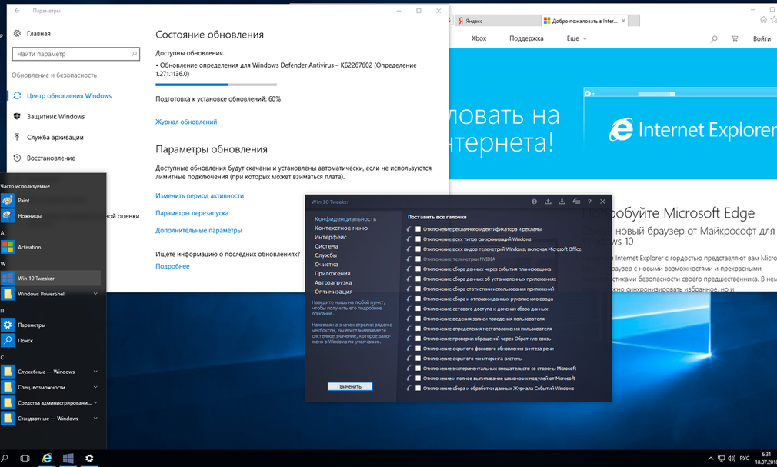
Task: Click the magnifier icon in the settings search box
Action: 134,54
